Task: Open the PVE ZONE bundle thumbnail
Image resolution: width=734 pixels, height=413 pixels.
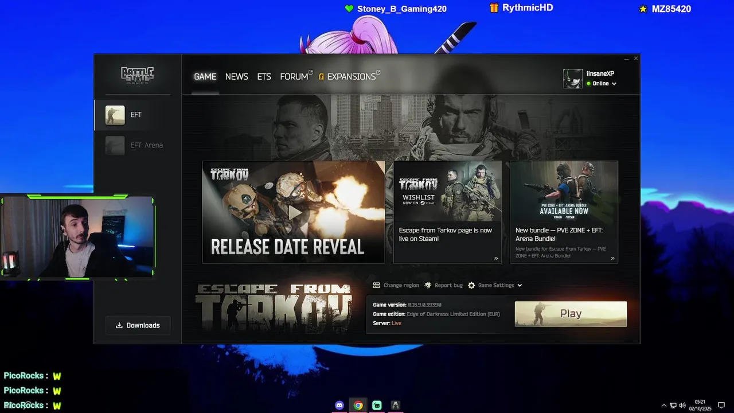Action: [564, 191]
